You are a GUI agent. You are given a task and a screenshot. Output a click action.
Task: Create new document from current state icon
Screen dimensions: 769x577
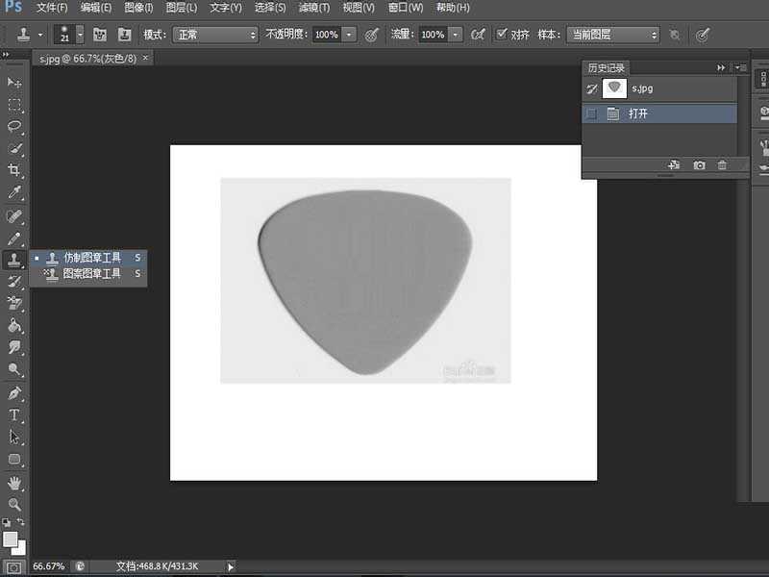[674, 165]
